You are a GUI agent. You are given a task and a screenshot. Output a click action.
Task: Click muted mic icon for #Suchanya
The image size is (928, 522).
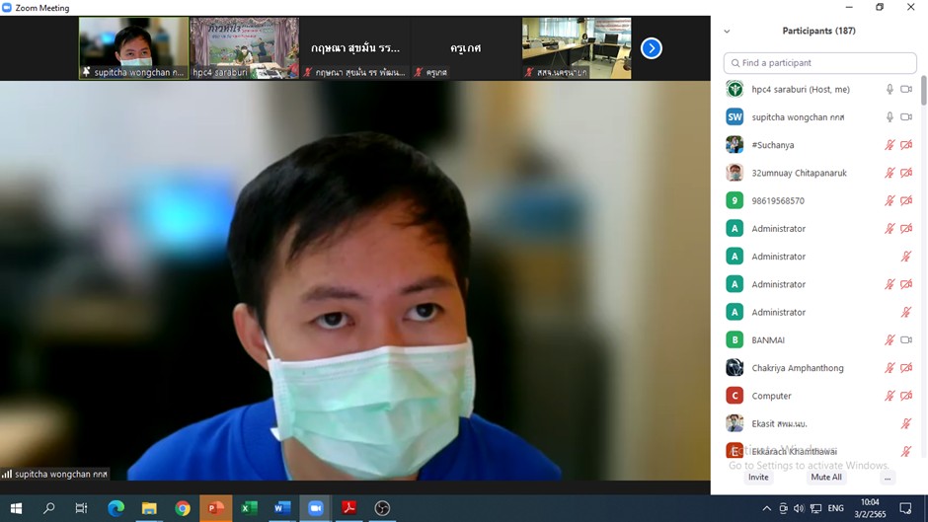[889, 145]
